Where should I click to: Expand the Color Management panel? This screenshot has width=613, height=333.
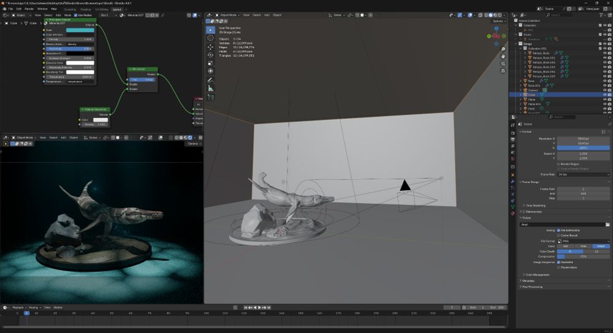pyautogui.click(x=536, y=274)
